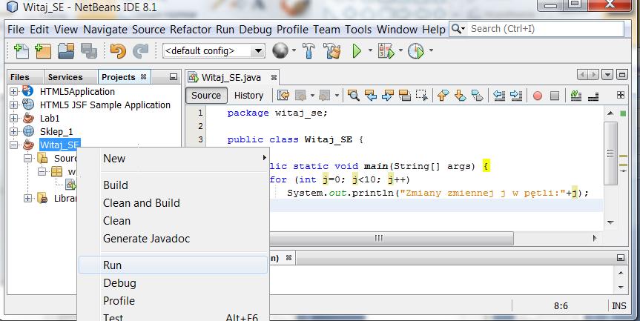The image size is (640, 321).
Task: Expand the Lab1 project node
Action: pyautogui.click(x=14, y=119)
